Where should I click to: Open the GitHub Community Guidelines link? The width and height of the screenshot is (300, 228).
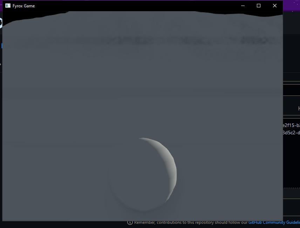(x=274, y=222)
